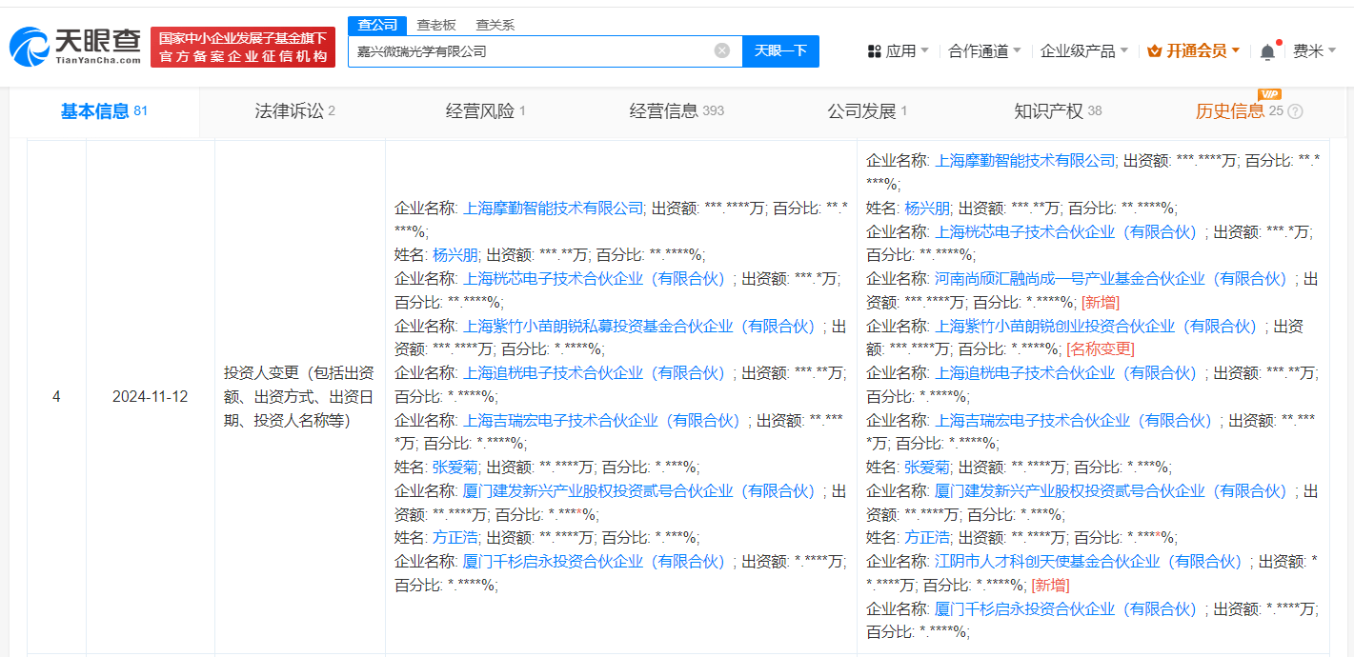Click the 天眼一下 search button
1354x657 pixels.
coord(780,50)
